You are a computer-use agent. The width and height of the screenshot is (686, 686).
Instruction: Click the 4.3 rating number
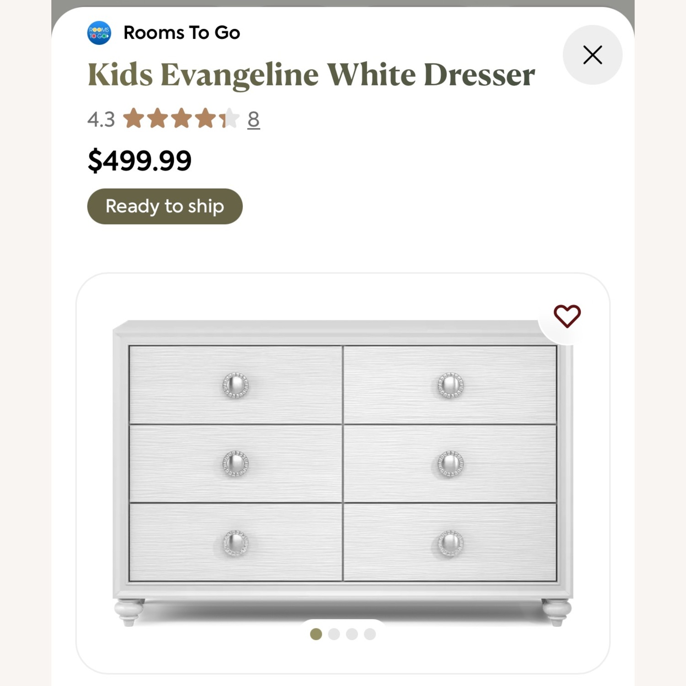pyautogui.click(x=101, y=119)
